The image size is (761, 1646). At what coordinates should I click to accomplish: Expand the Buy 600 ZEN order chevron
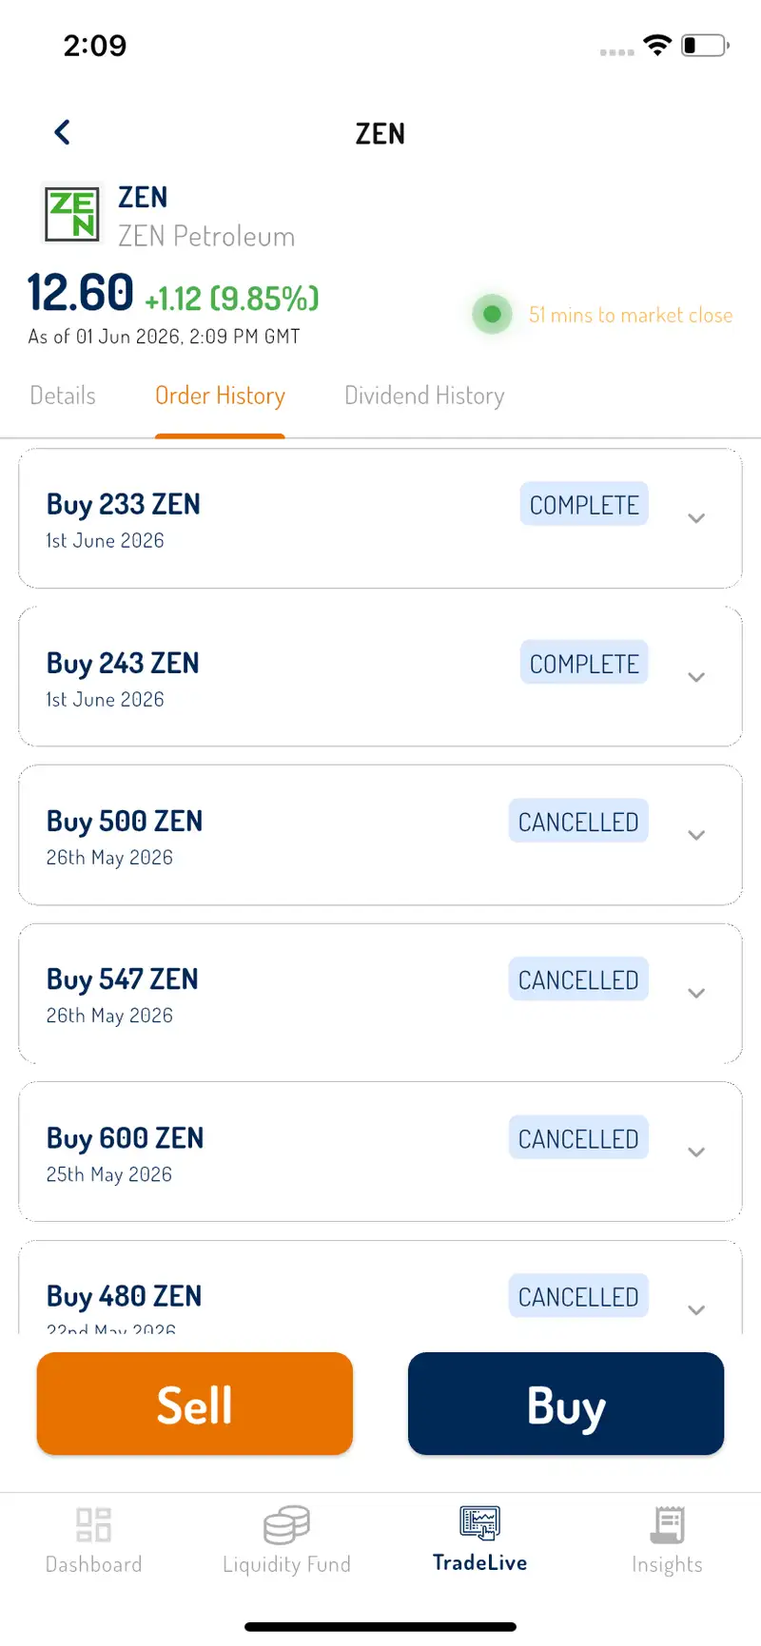pyautogui.click(x=696, y=1152)
